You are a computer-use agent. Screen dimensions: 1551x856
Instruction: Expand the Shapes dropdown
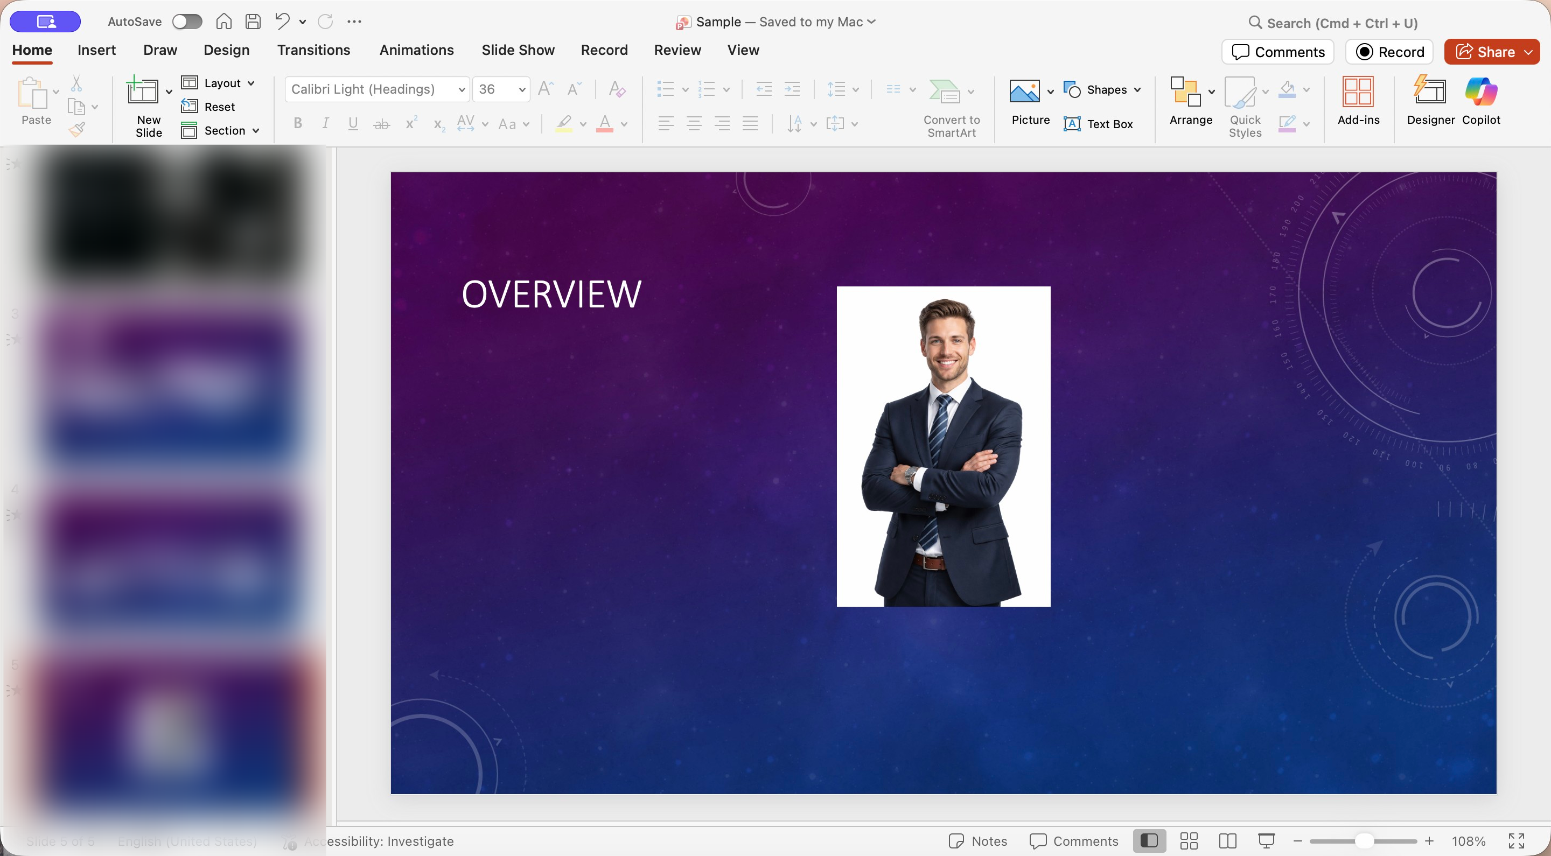pyautogui.click(x=1103, y=90)
